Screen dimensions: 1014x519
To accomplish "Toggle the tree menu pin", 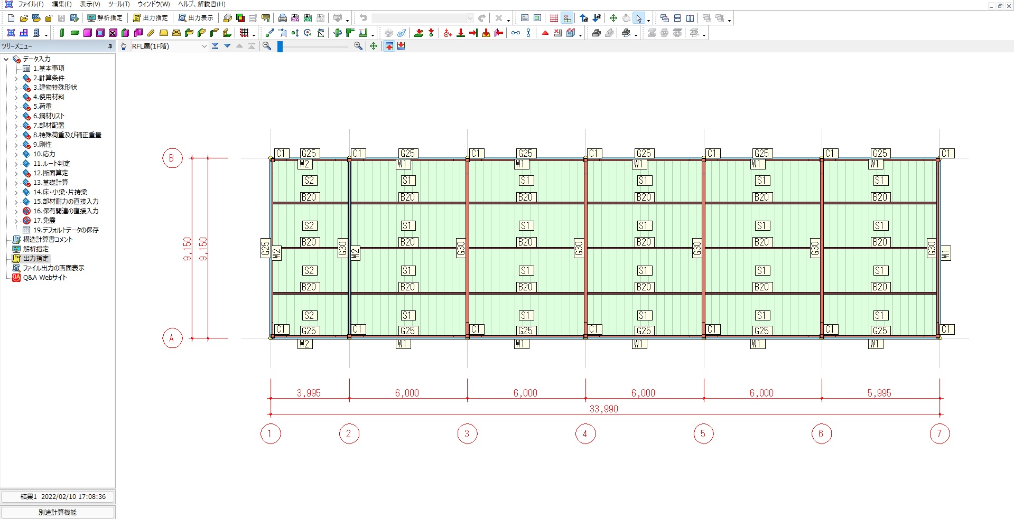I will click(110, 46).
